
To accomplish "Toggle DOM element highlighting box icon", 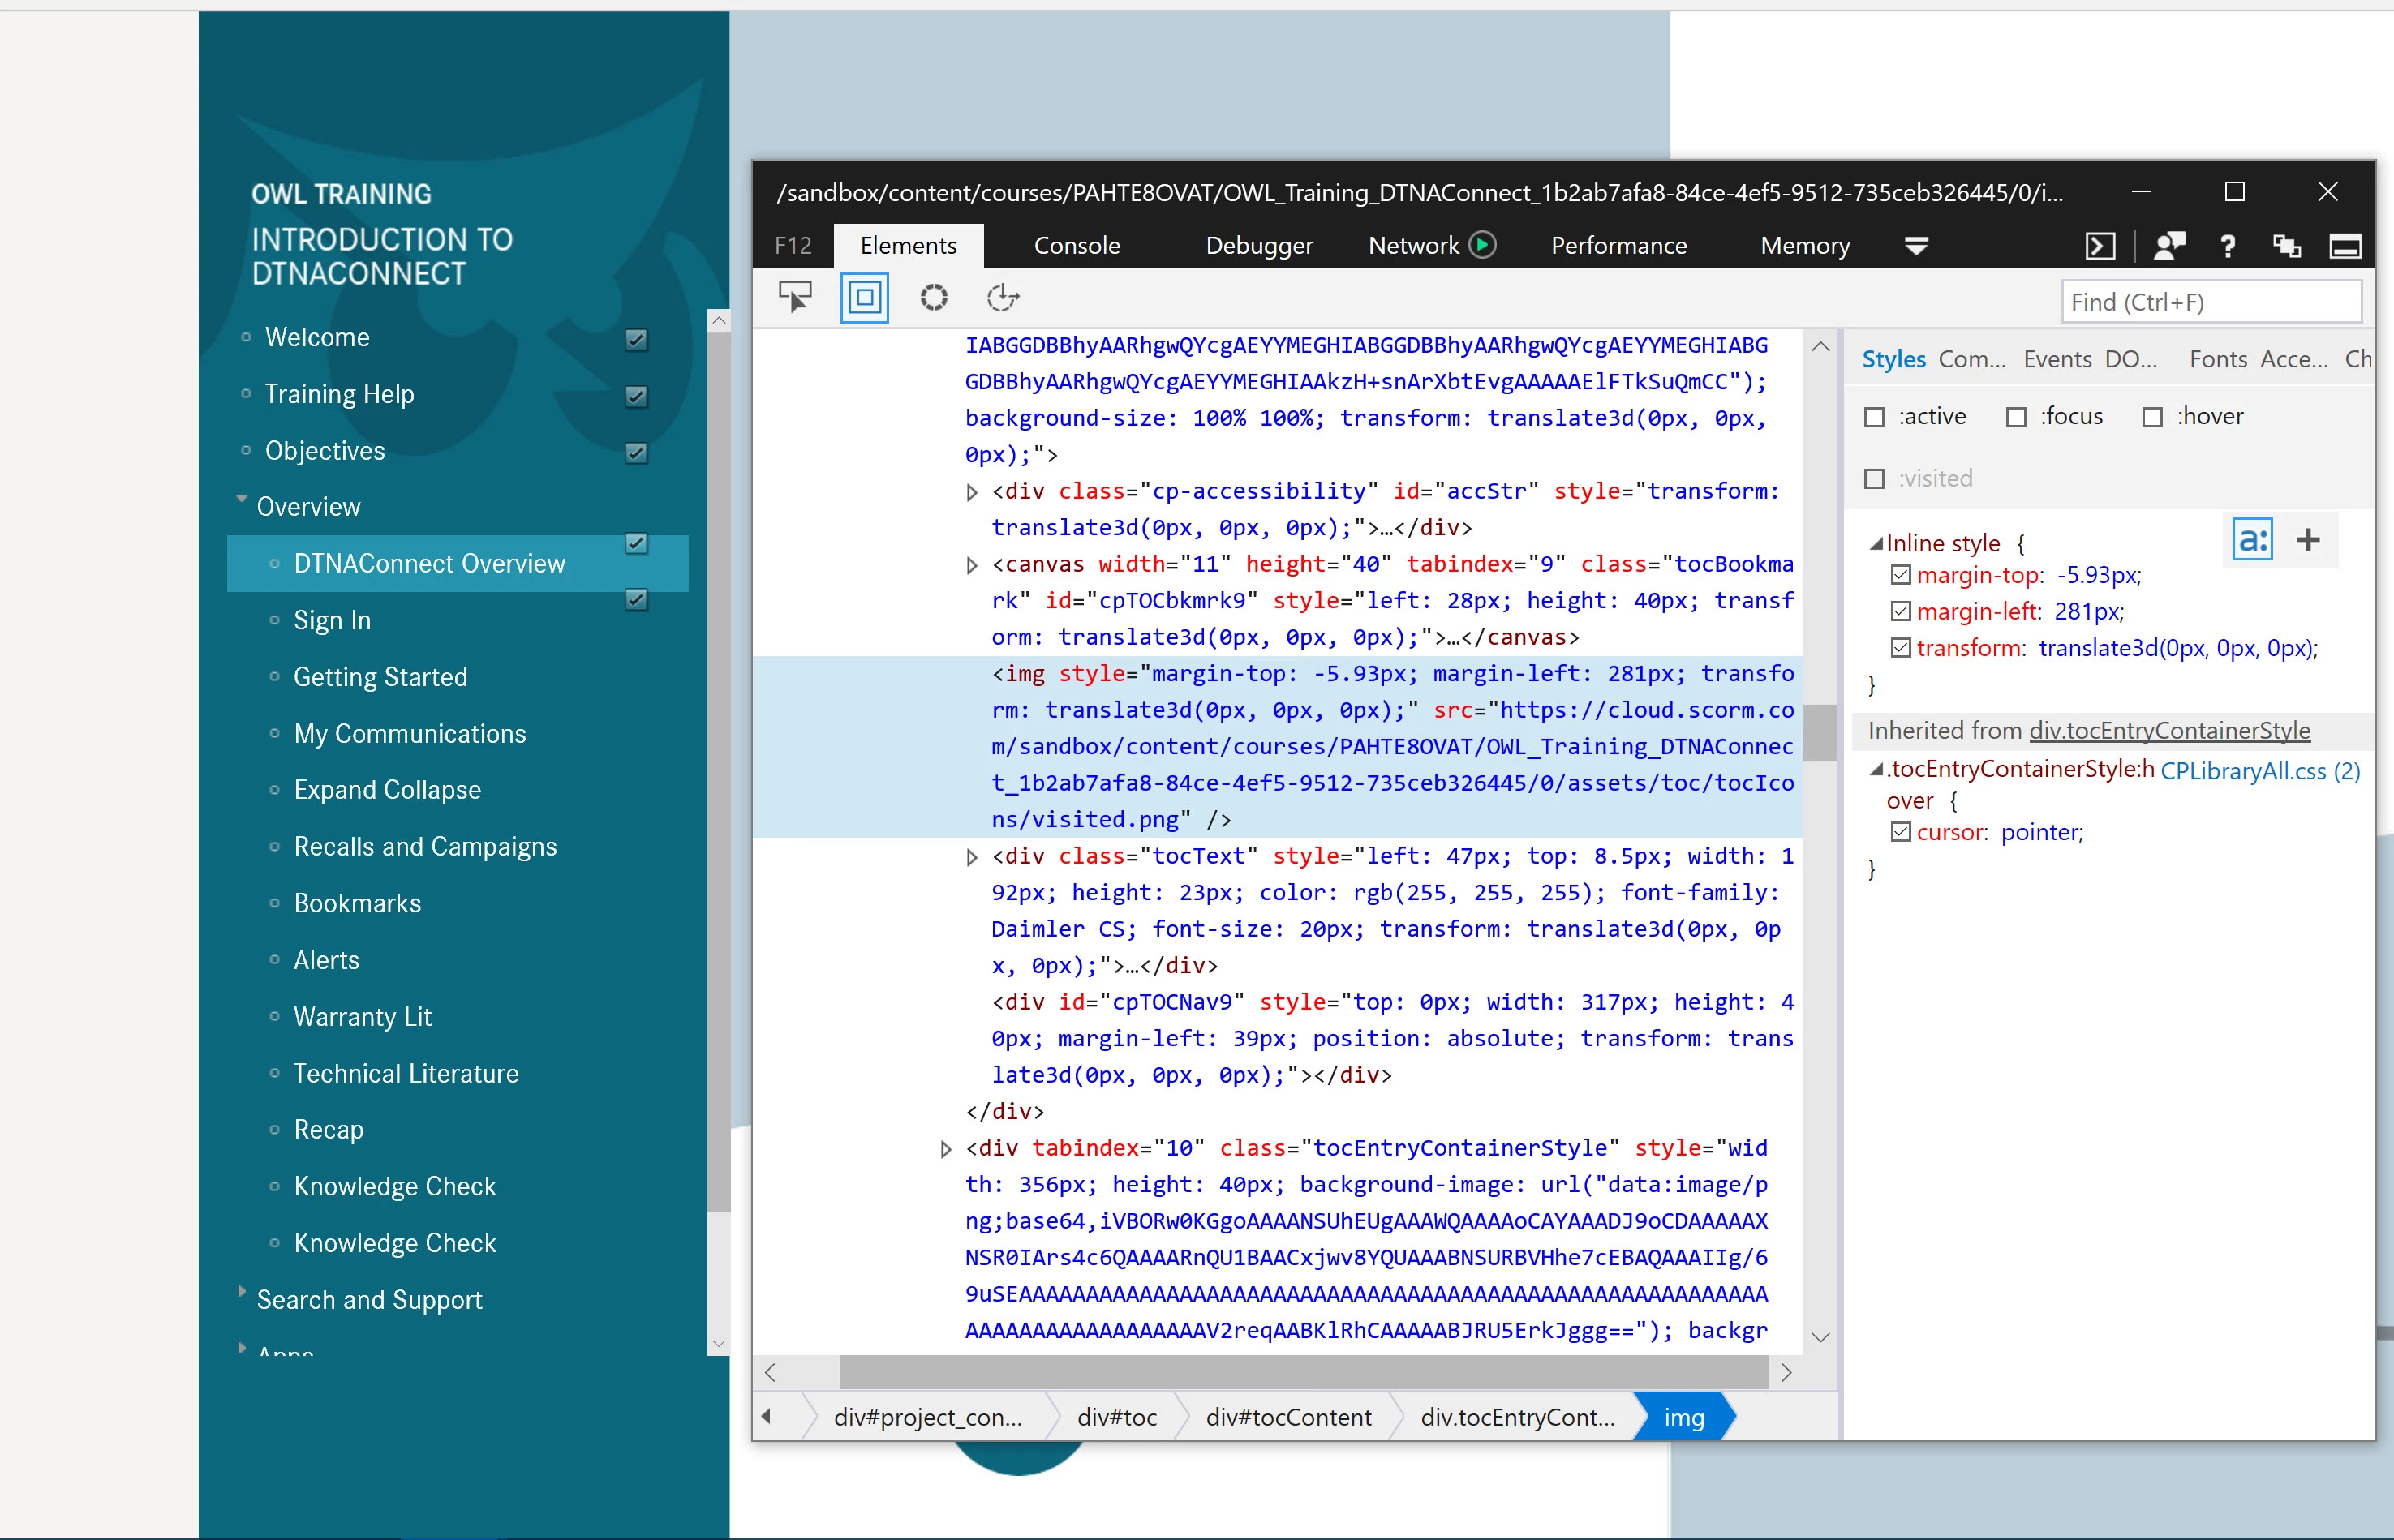I will pyautogui.click(x=864, y=297).
